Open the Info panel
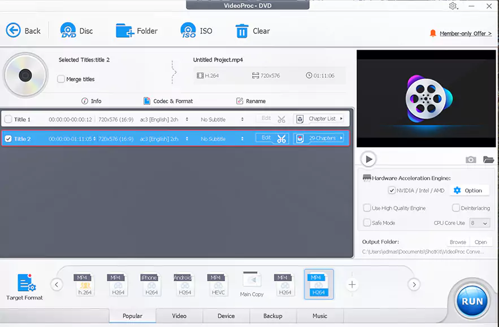This screenshot has width=499, height=327. point(92,101)
